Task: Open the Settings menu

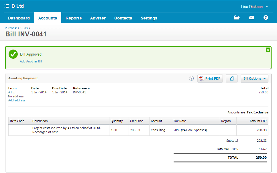Action: tap(149, 18)
